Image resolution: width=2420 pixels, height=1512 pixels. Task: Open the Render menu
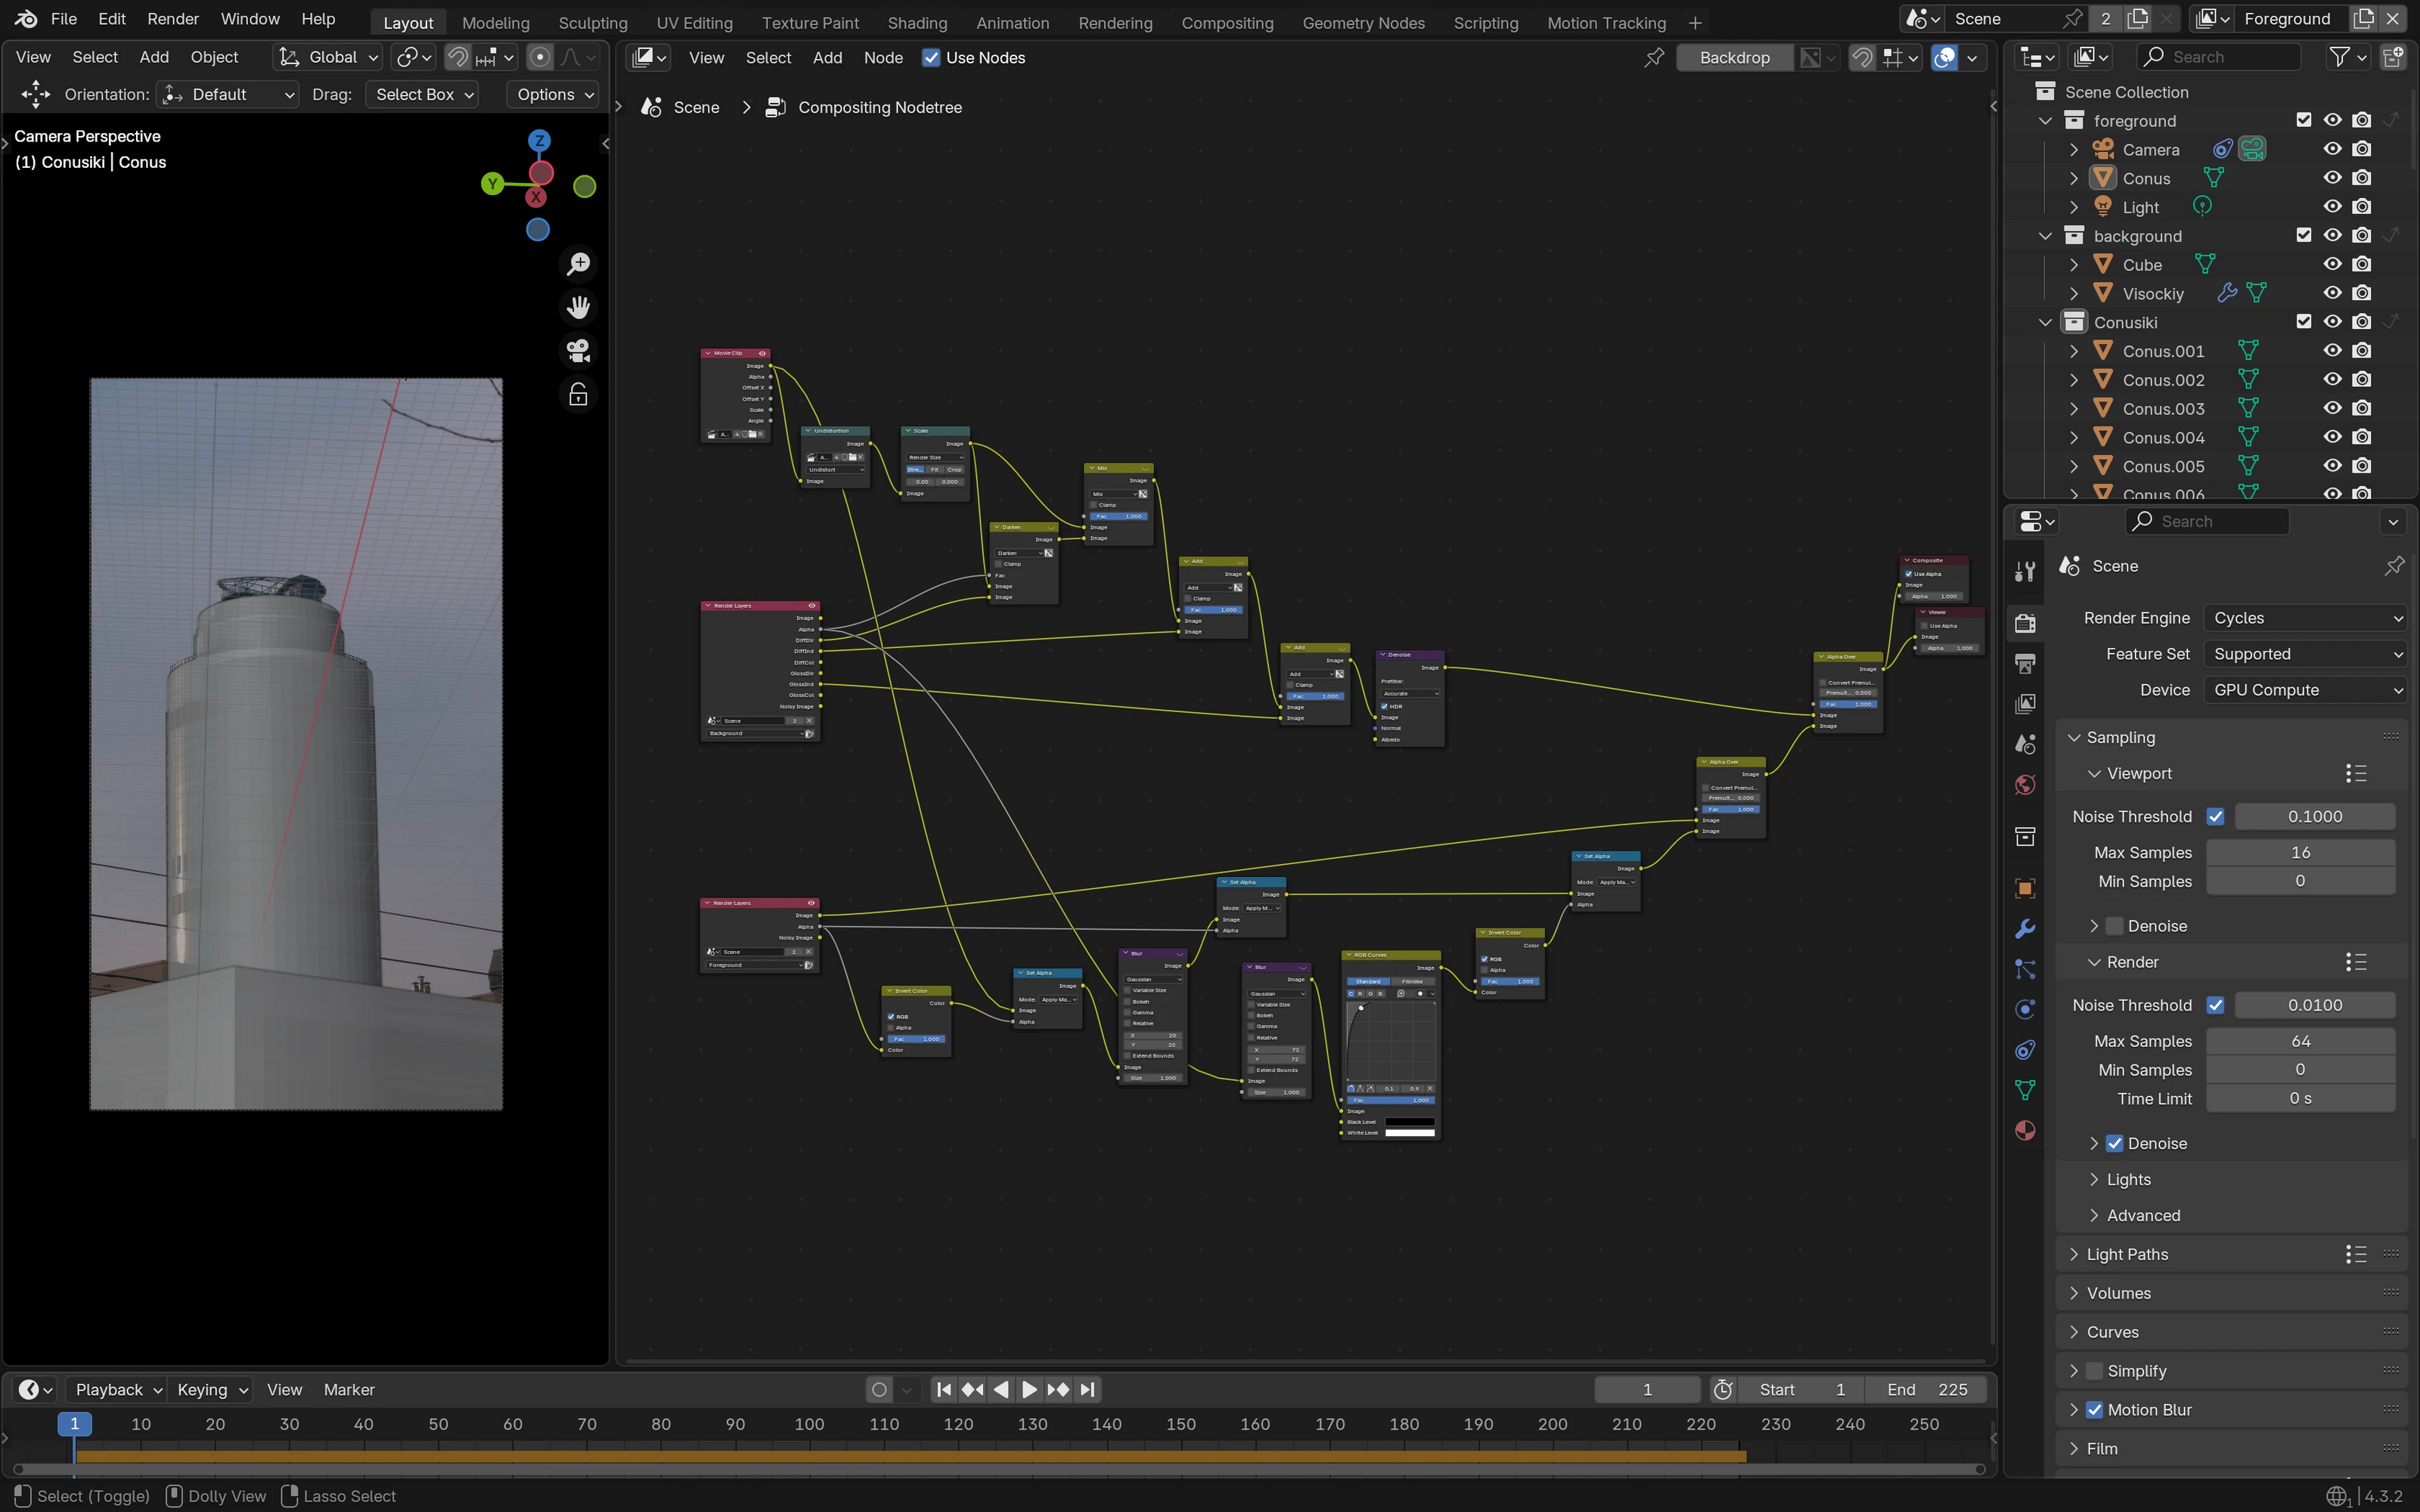pos(172,19)
